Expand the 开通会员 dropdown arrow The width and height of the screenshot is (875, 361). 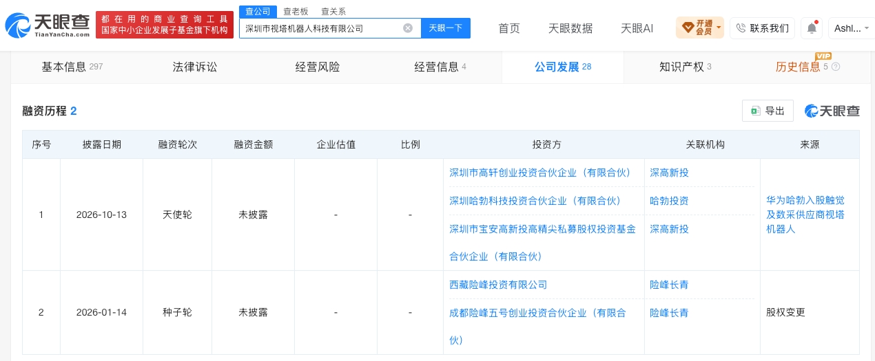[x=719, y=28]
